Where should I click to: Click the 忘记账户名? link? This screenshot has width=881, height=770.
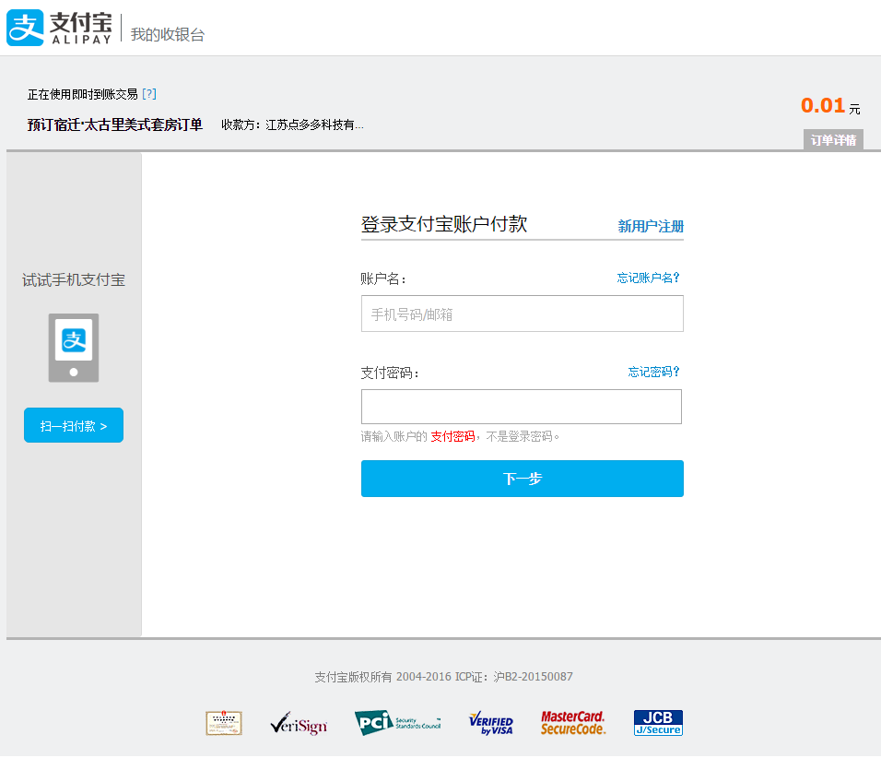tap(648, 278)
